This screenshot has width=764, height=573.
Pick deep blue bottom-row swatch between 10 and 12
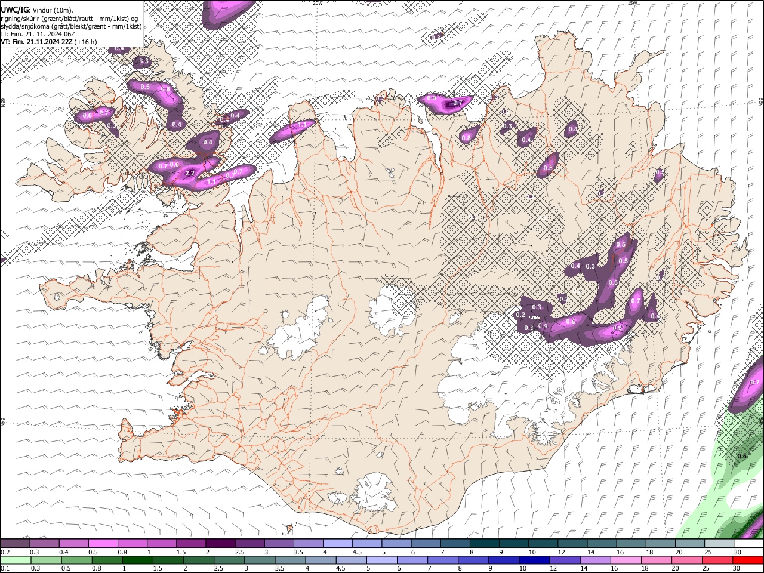point(535,560)
